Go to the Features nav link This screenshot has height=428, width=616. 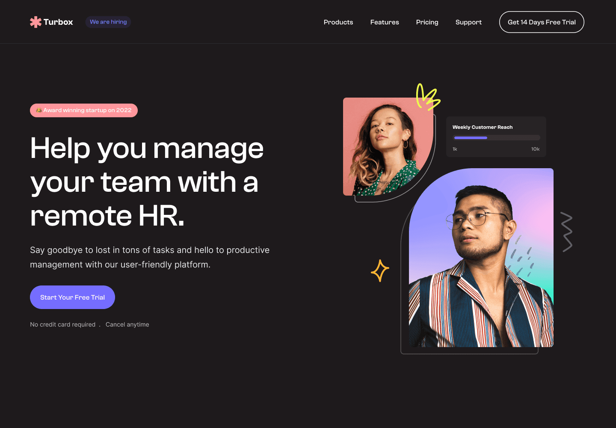pyautogui.click(x=385, y=22)
